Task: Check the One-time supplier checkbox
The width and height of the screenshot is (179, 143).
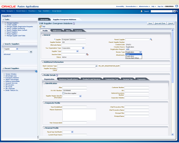Action: pyautogui.click(x=63, y=93)
